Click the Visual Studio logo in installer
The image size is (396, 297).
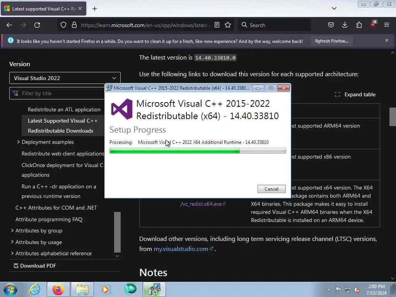tap(122, 109)
